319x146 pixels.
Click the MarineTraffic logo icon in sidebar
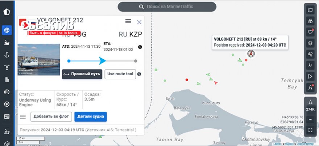[x=7, y=12]
